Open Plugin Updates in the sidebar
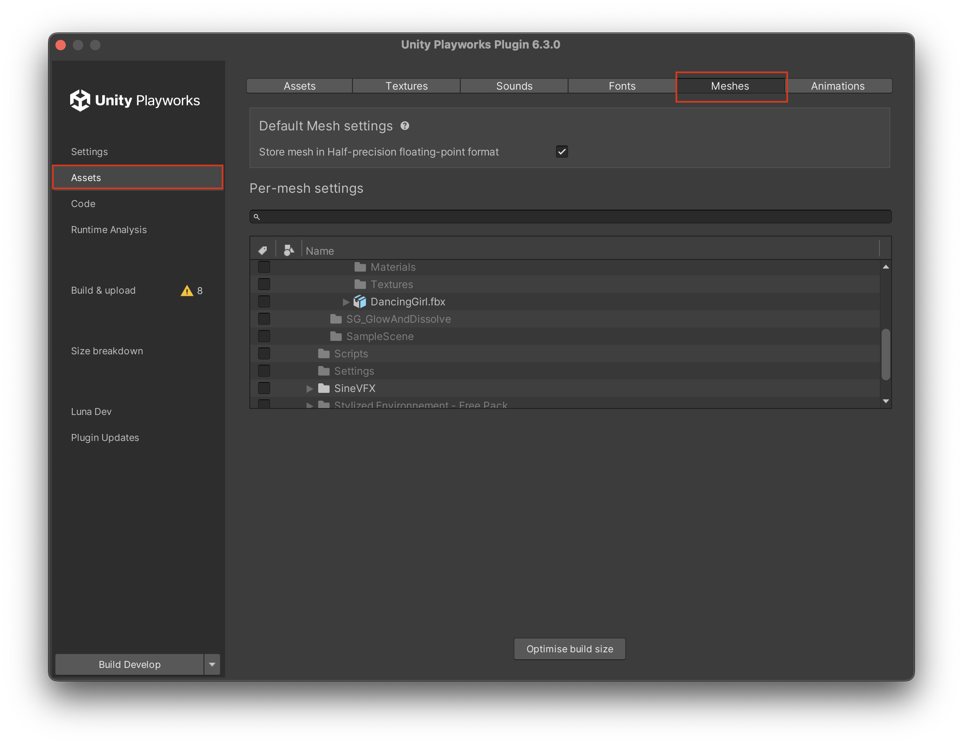 pos(105,437)
